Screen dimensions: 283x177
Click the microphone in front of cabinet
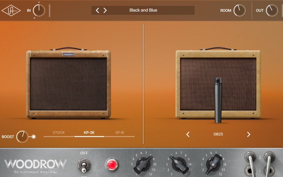(x=218, y=100)
